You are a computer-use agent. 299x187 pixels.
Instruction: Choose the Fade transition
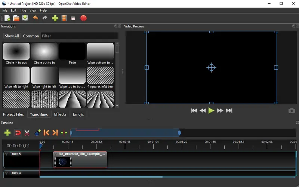[72, 53]
